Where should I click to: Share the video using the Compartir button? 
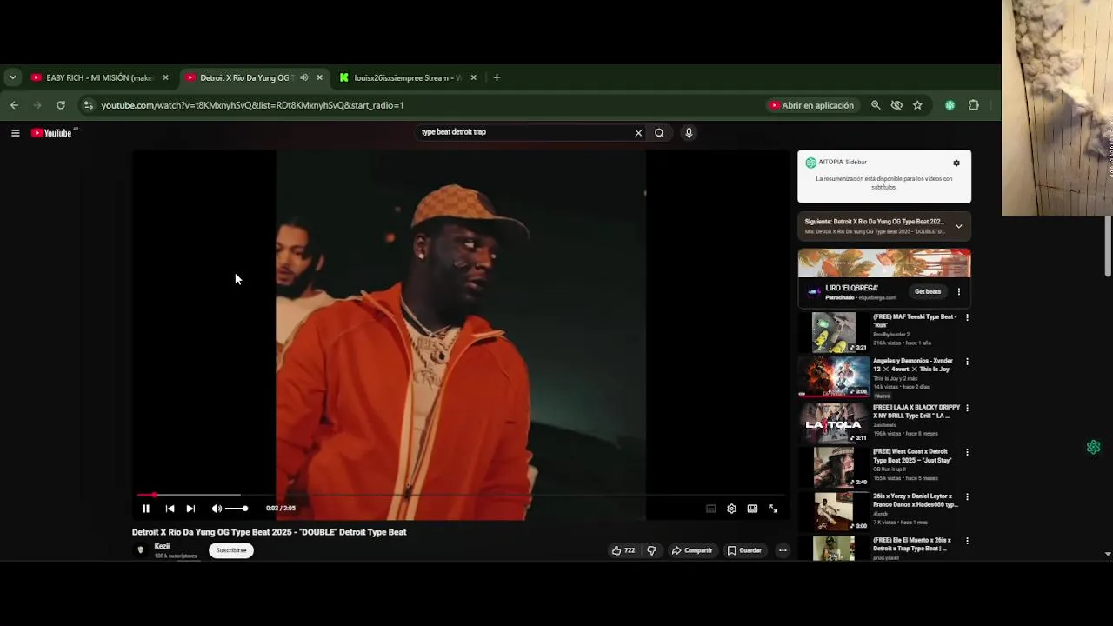pos(692,550)
